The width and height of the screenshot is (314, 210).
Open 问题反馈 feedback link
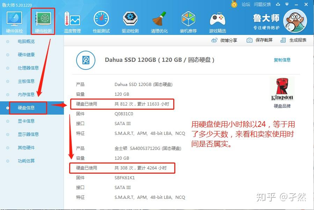pos(262,5)
